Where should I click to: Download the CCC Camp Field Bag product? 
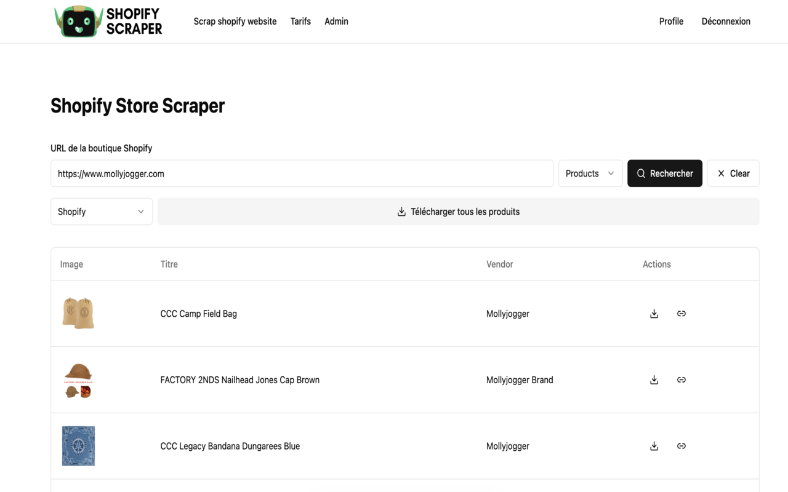click(654, 314)
